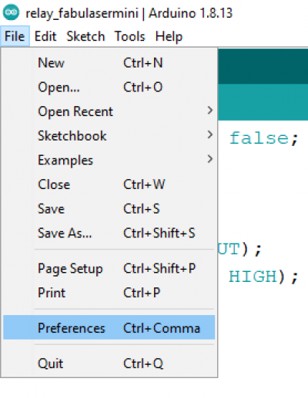Click the word false in the code editor
Screen dimensions: 308x398
pos(259,138)
